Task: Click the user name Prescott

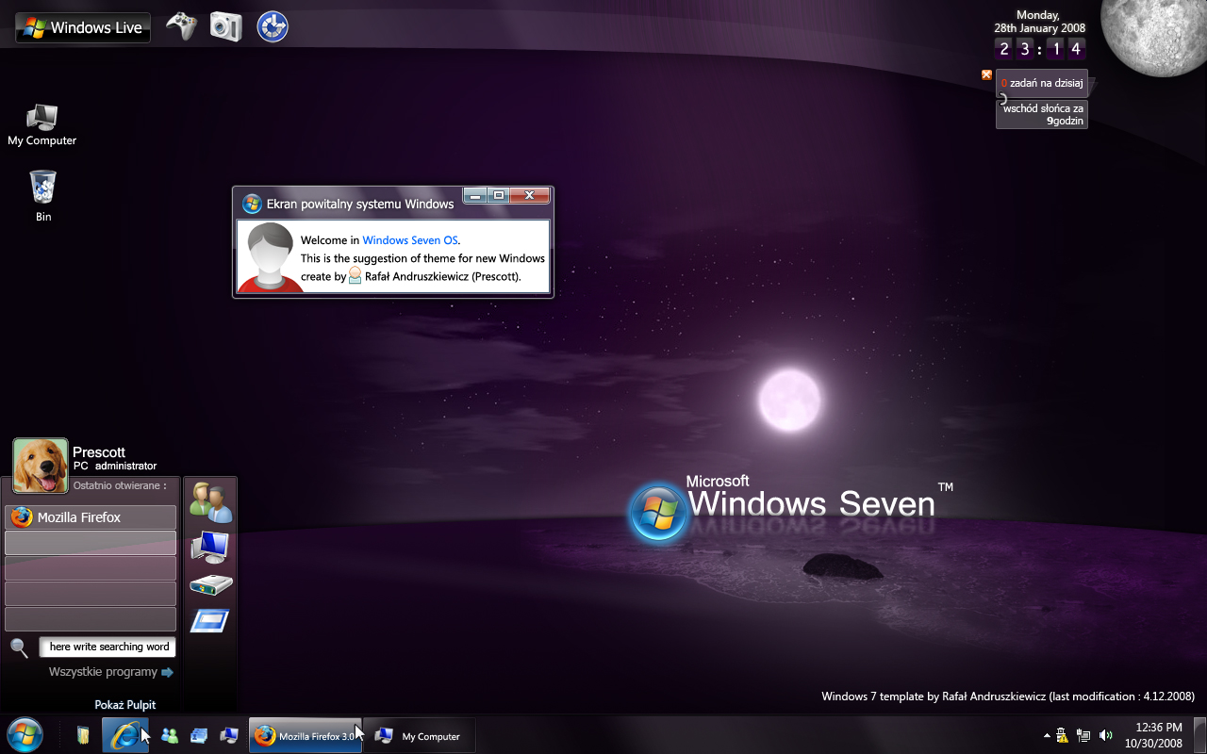Action: point(99,452)
